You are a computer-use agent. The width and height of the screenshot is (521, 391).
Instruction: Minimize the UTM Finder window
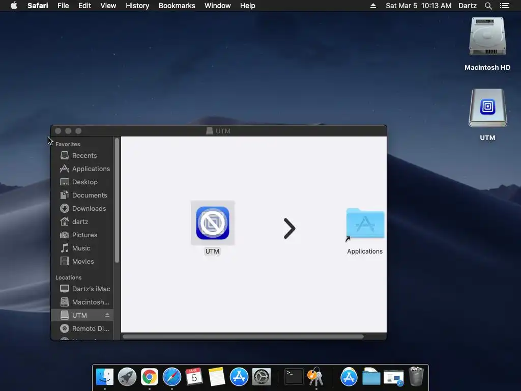click(68, 131)
